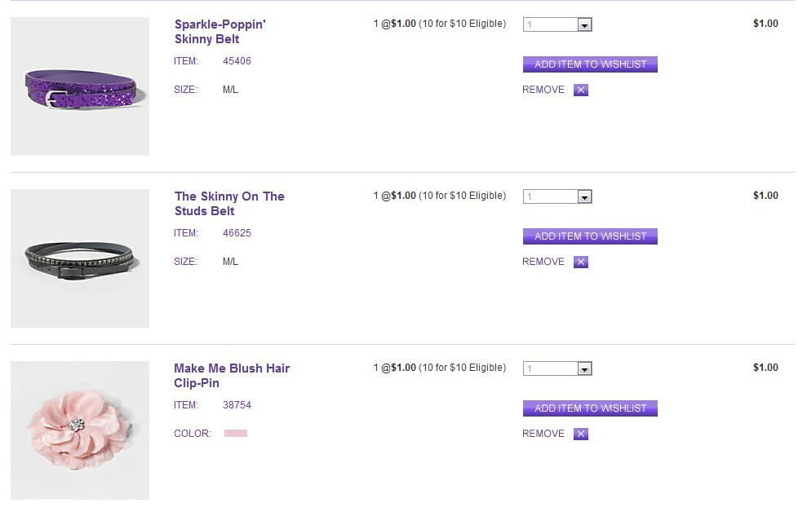This screenshot has height=516, width=807.
Task: Open Make Me Blush Hair Clip-Pin link
Action: pos(232,376)
